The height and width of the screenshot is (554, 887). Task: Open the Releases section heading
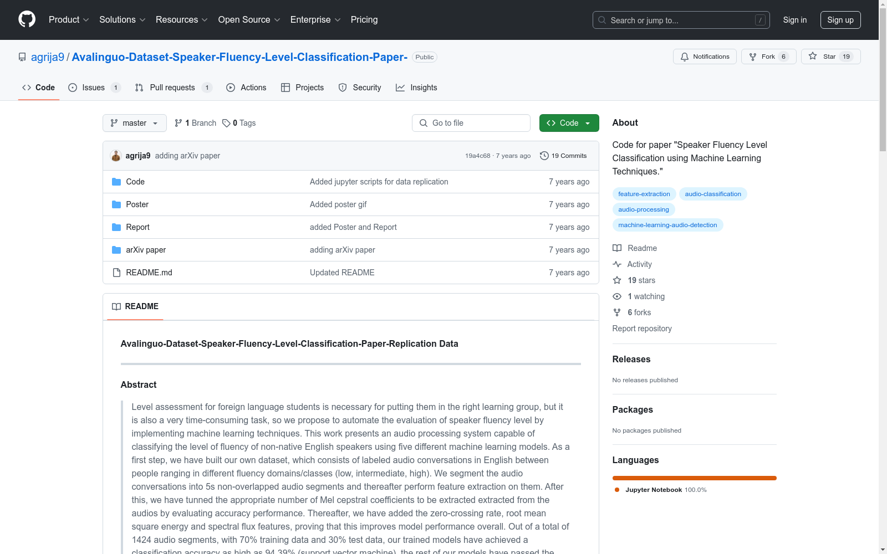631,359
